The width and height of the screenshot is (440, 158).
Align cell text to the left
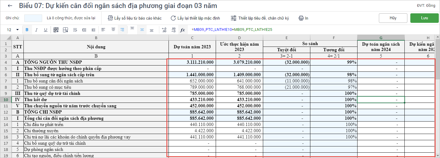click(103, 30)
